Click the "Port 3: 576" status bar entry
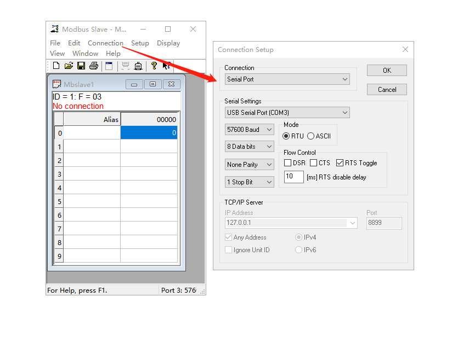 pyautogui.click(x=179, y=290)
